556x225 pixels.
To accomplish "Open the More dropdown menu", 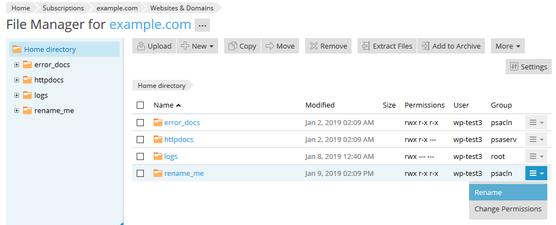I will 507,46.
